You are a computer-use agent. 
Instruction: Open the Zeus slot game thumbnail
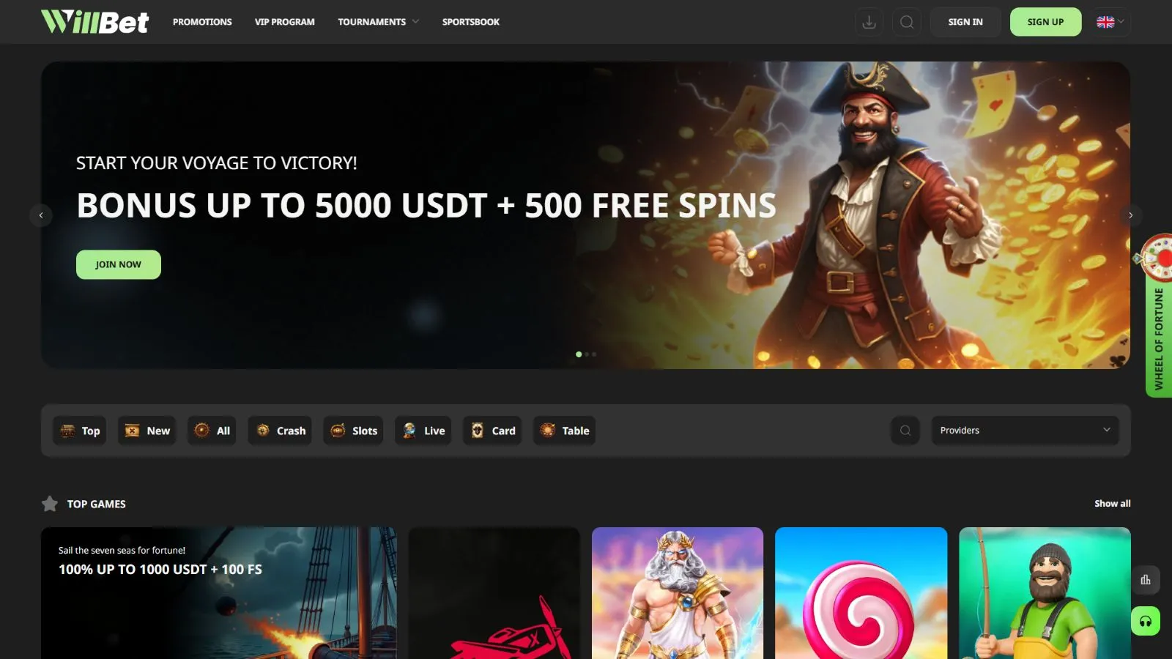coord(678,593)
